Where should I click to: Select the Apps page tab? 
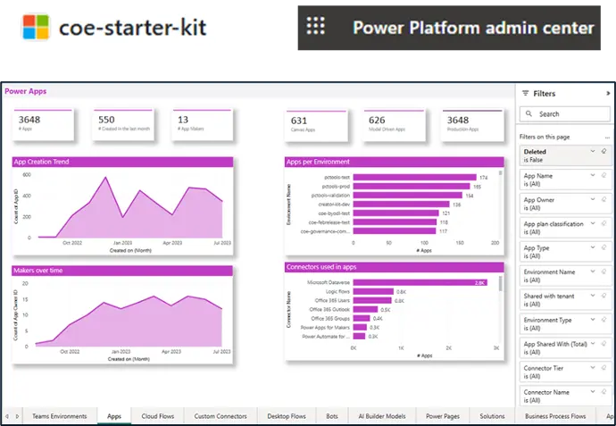[114, 416]
